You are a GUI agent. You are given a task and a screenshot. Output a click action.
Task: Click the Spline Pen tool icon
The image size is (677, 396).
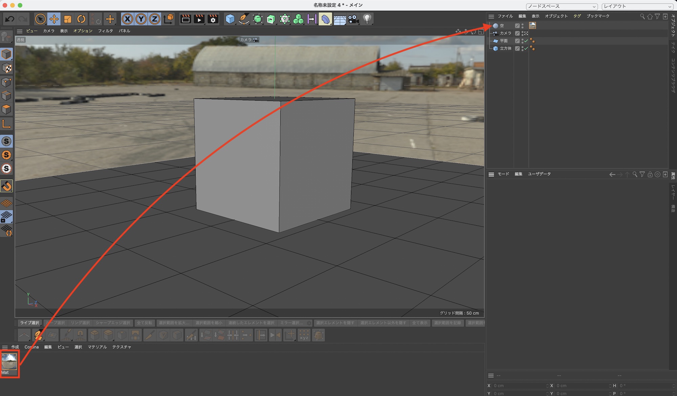click(x=244, y=19)
